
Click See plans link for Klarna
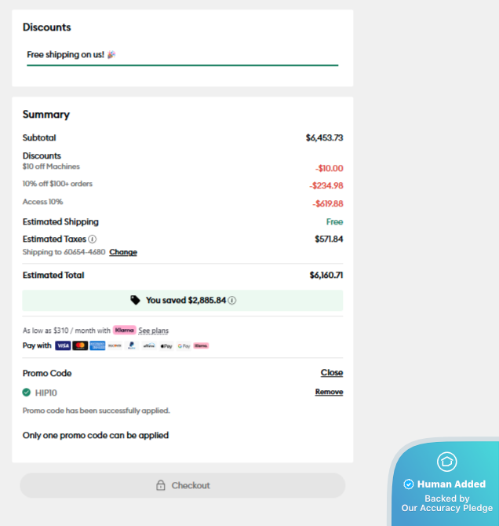(x=153, y=331)
